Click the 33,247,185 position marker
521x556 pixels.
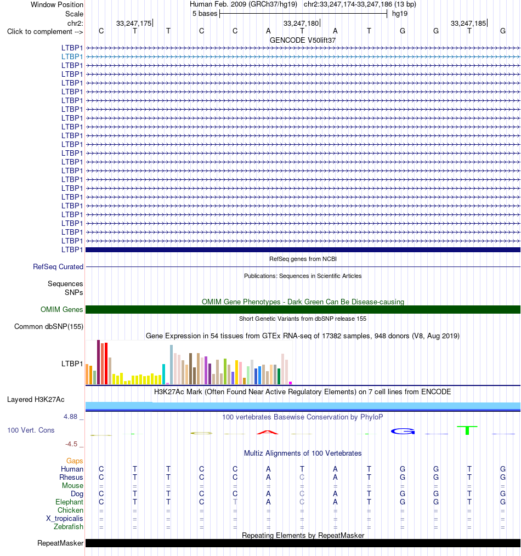coord(468,24)
